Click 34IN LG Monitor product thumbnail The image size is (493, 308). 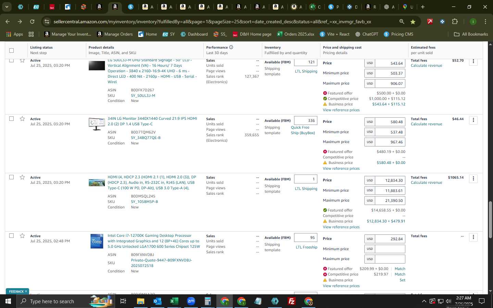[97, 124]
